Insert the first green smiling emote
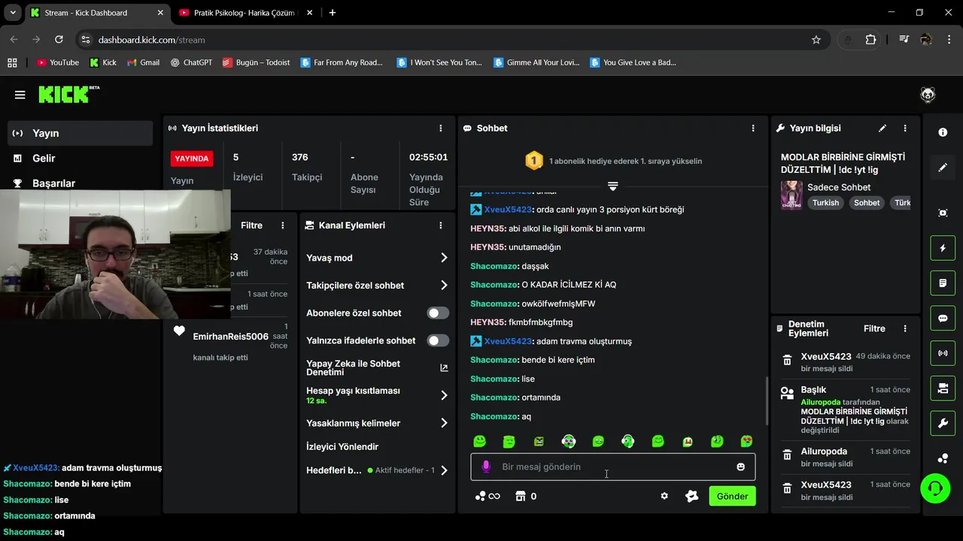Viewport: 963px width, 541px height. pyautogui.click(x=479, y=441)
